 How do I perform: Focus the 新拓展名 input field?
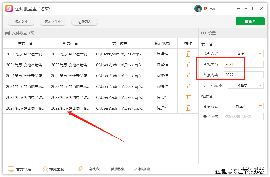tap(244, 117)
